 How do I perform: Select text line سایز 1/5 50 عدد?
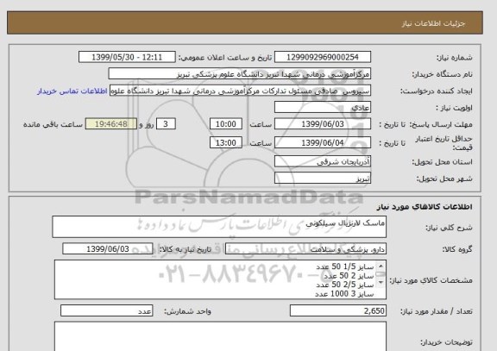tap(345, 266)
